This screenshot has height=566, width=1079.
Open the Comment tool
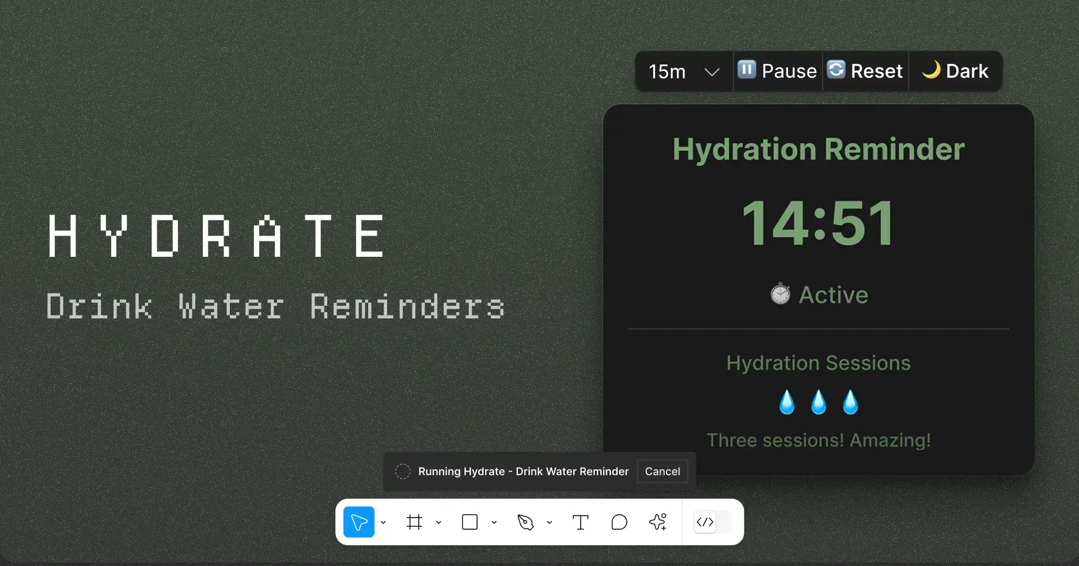[x=619, y=522]
